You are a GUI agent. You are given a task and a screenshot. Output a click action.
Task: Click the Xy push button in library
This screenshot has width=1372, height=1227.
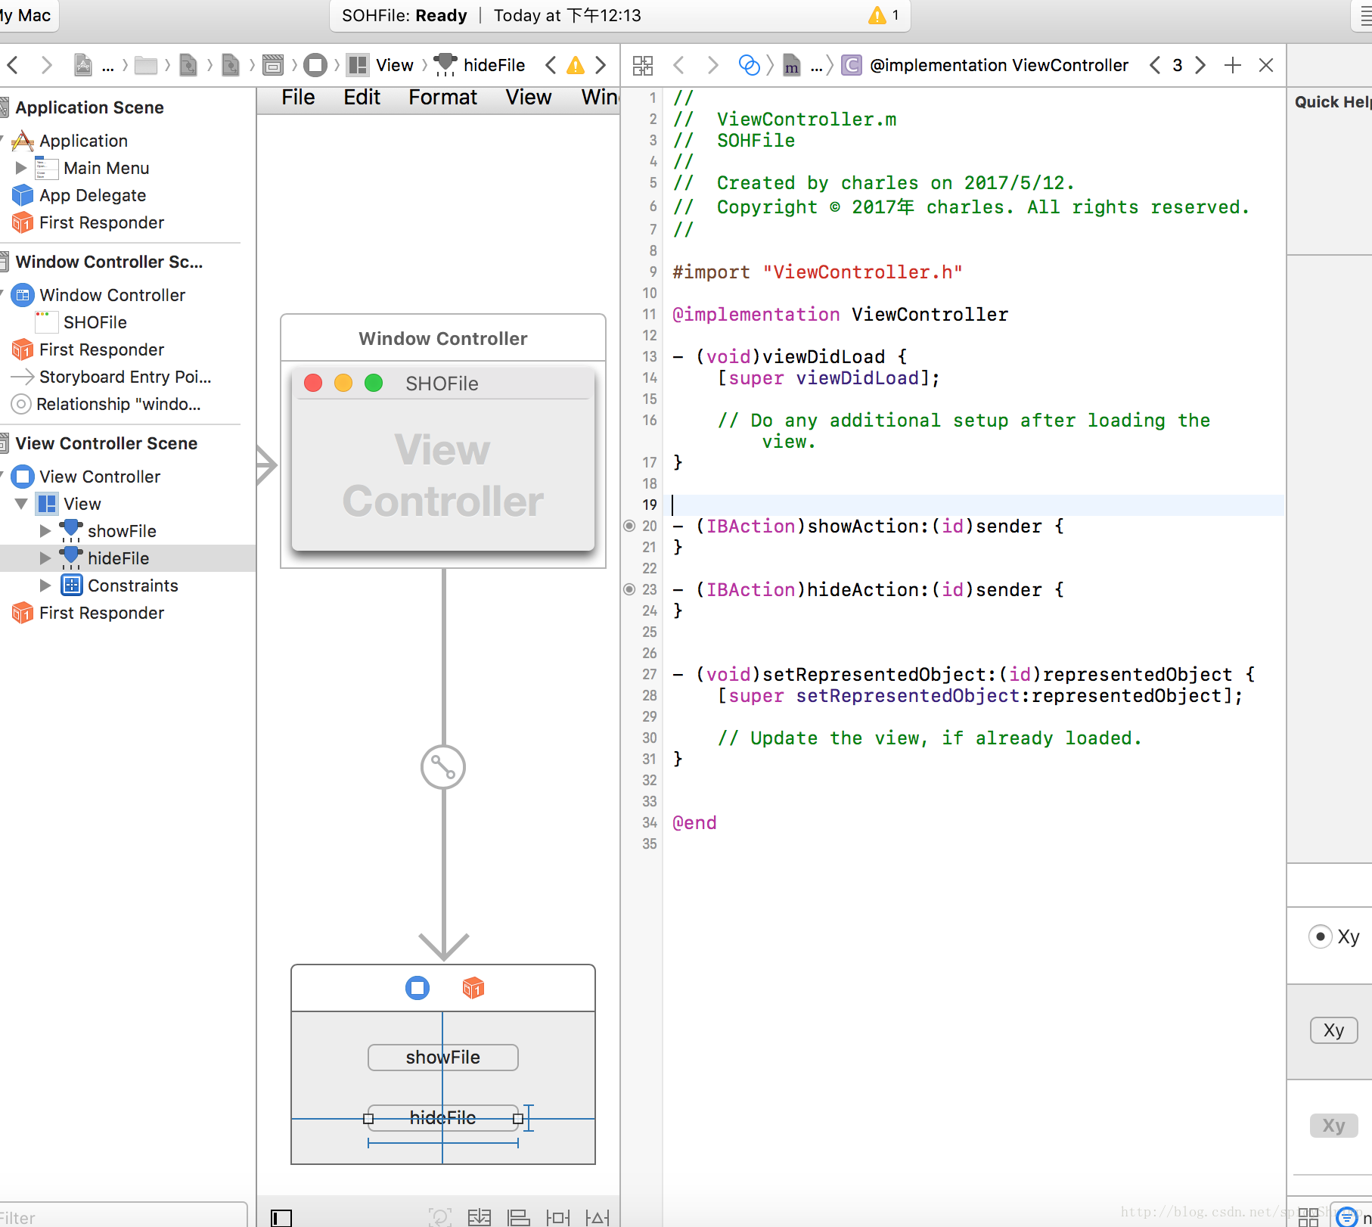[x=1333, y=1030]
